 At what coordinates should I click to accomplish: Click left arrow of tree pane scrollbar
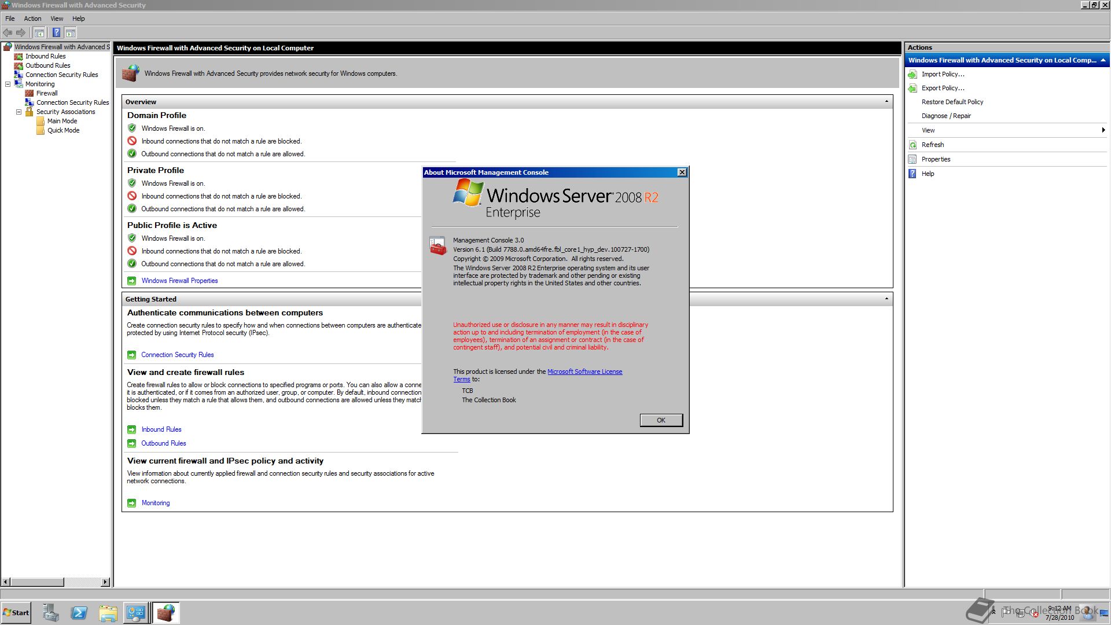[5, 582]
